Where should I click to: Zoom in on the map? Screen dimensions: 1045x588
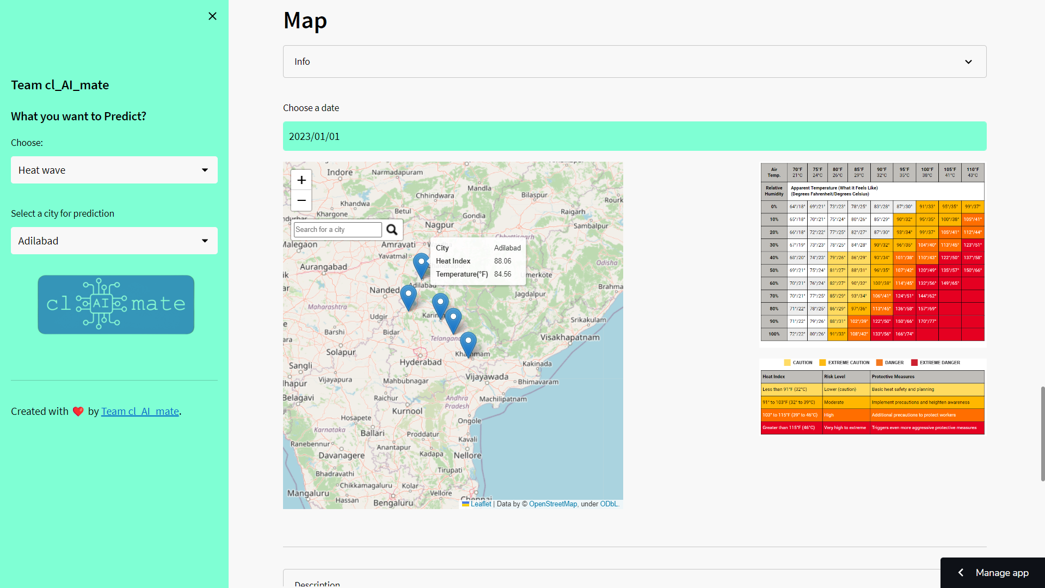pos(302,180)
